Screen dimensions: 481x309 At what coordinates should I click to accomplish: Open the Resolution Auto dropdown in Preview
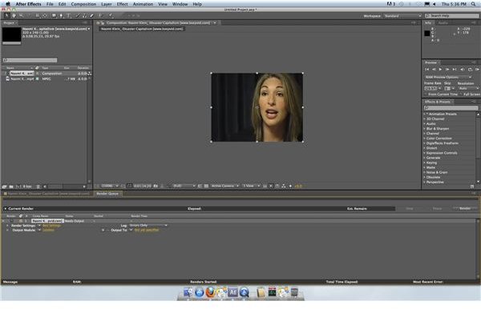click(x=468, y=88)
